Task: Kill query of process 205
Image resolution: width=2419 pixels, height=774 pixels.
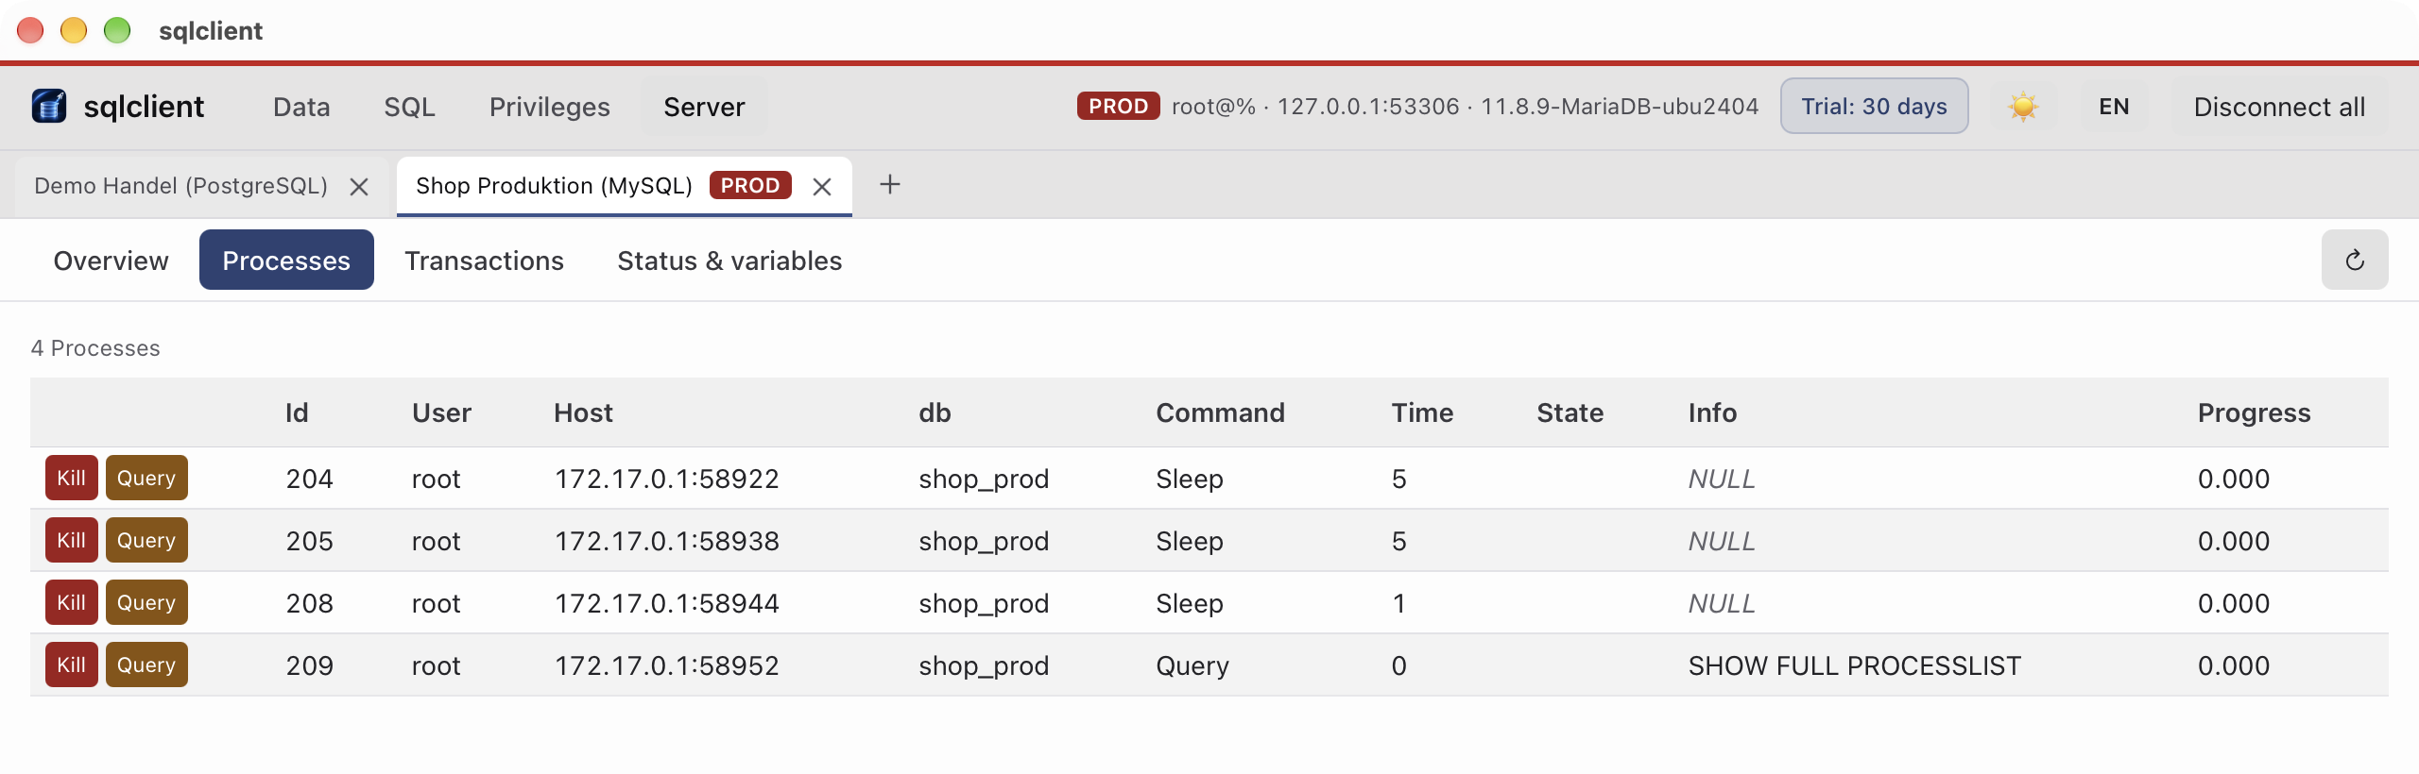Action: (146, 540)
